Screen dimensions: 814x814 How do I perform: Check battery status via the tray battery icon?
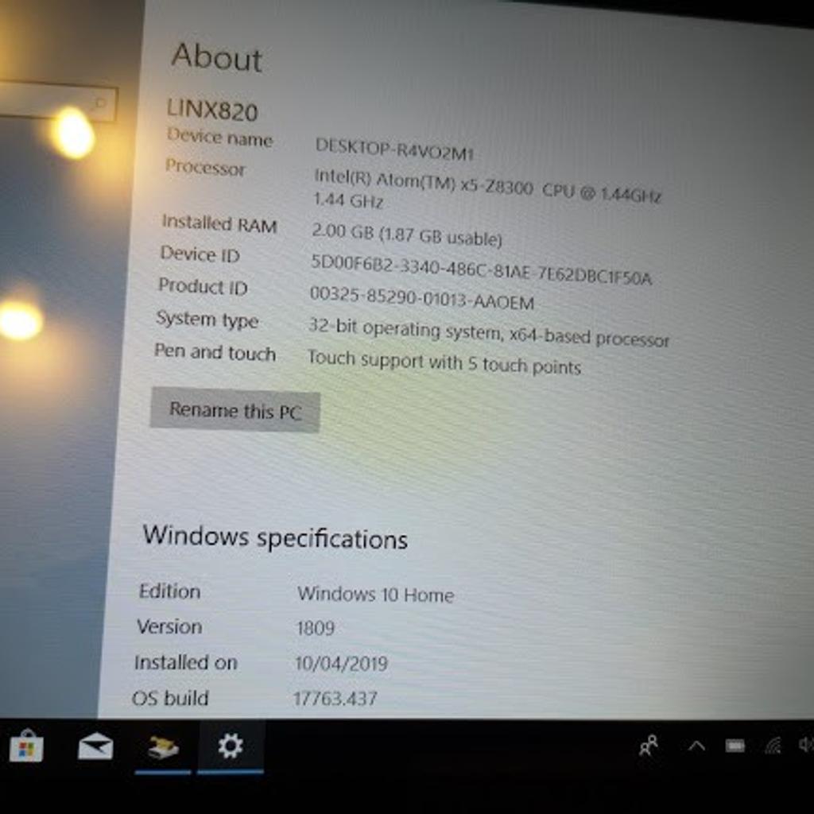(x=735, y=746)
